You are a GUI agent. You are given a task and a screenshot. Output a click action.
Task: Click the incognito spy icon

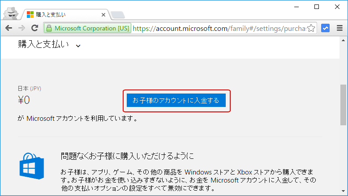[x=11, y=13]
